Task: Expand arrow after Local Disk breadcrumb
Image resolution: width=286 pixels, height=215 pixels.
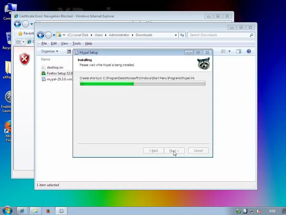Action: pyautogui.click(x=92, y=35)
